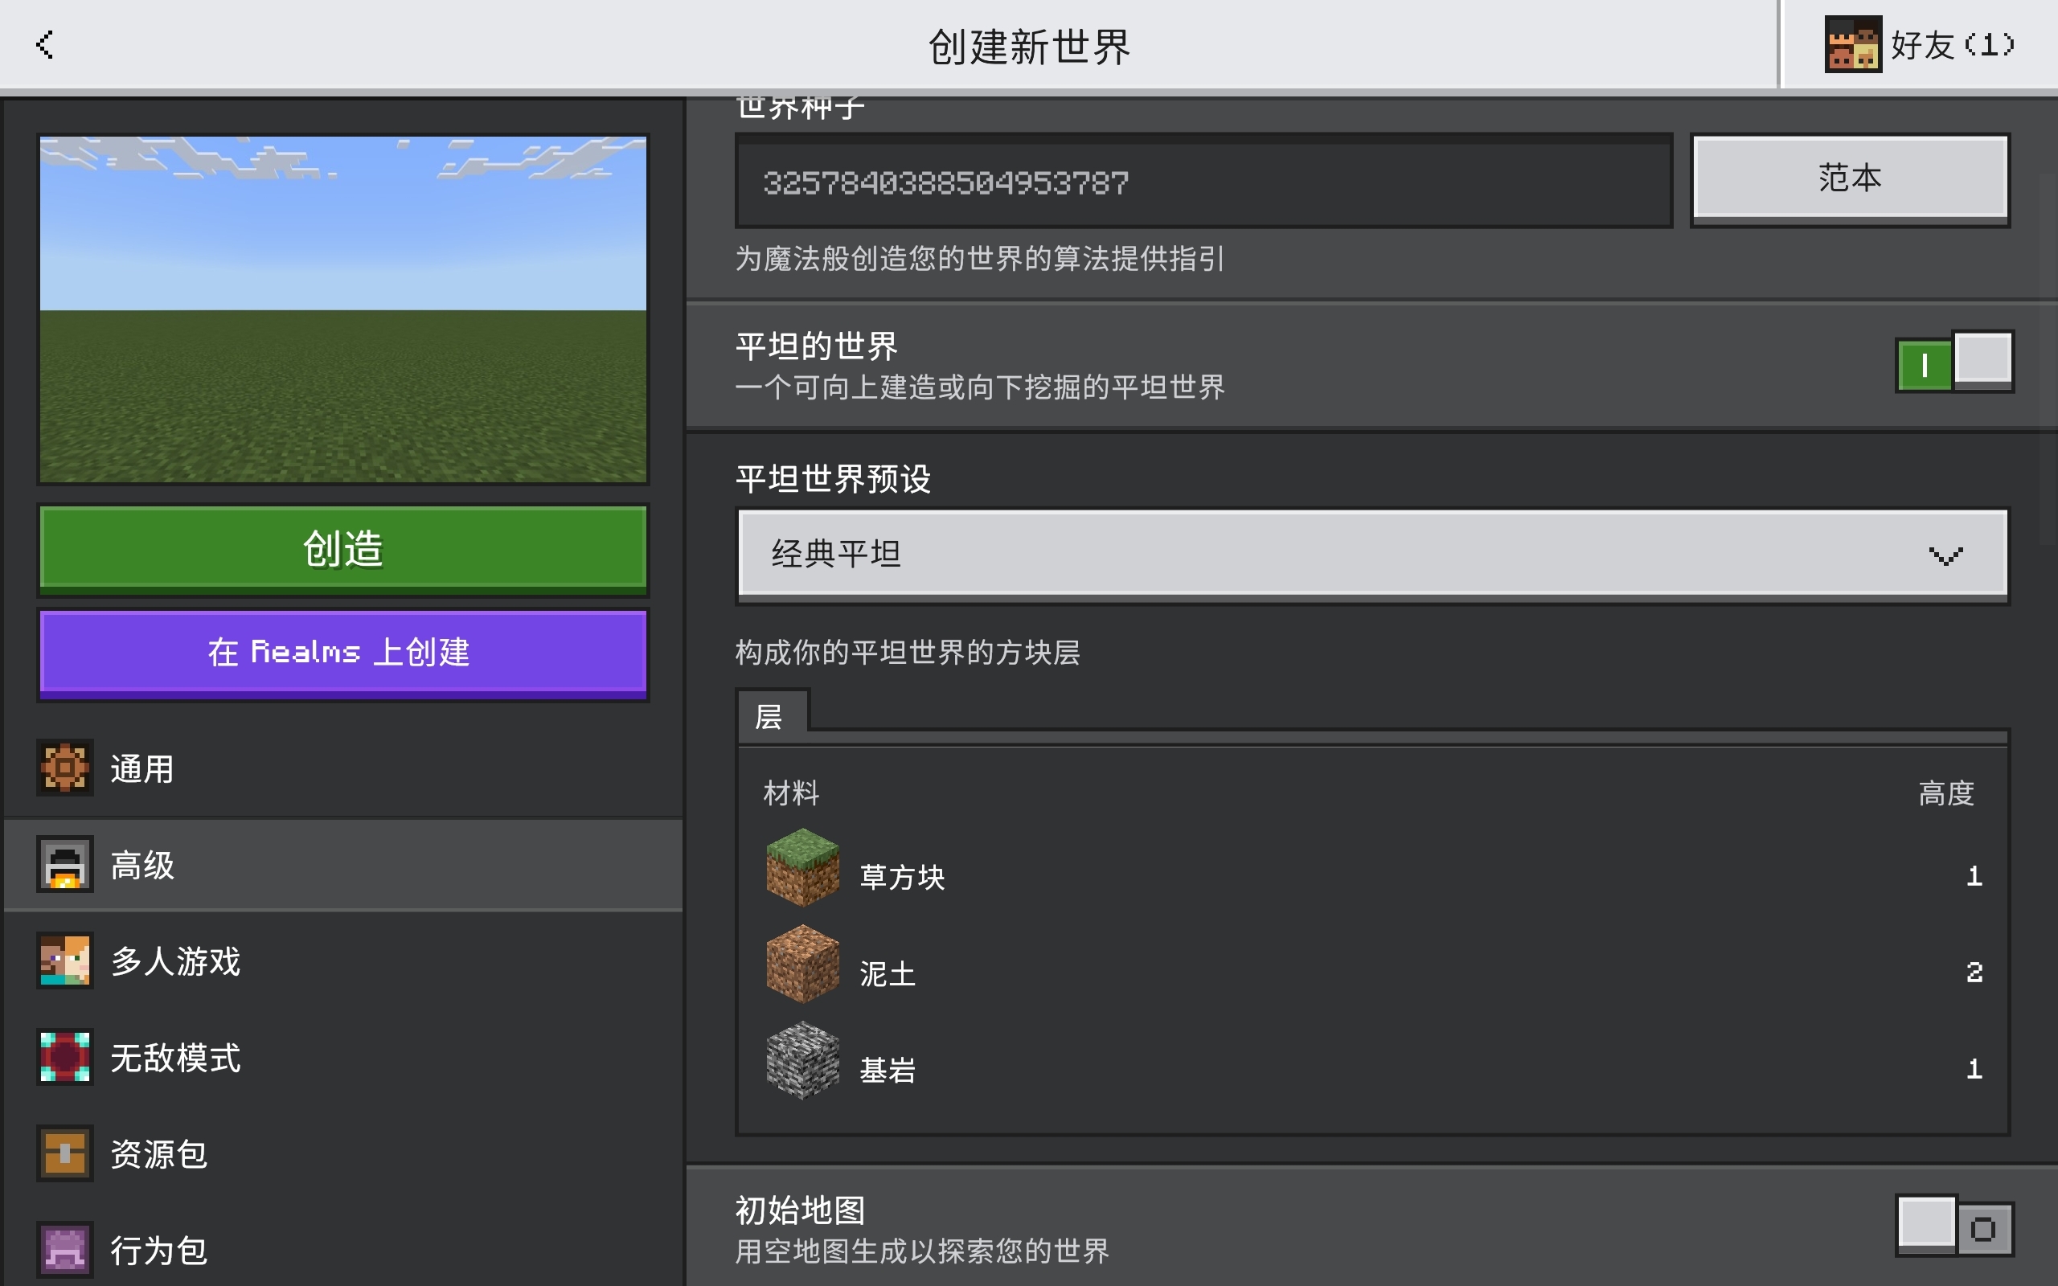
Task: Open the 资源包 section
Action: click(x=343, y=1153)
